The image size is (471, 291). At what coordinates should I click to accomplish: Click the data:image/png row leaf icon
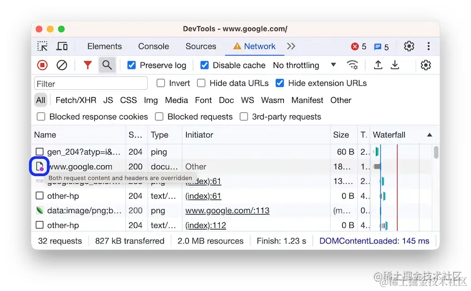[40, 211]
